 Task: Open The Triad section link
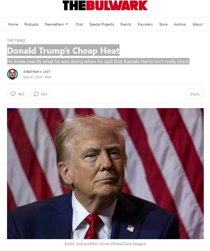tap(16, 40)
